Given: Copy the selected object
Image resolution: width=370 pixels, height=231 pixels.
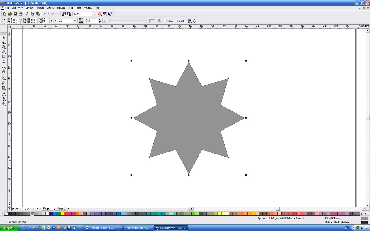Looking at the screenshot, I should point(32,14).
